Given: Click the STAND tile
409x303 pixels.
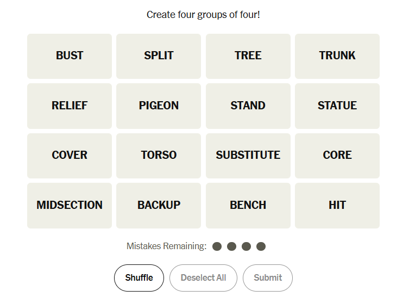Looking at the screenshot, I should point(248,106).
